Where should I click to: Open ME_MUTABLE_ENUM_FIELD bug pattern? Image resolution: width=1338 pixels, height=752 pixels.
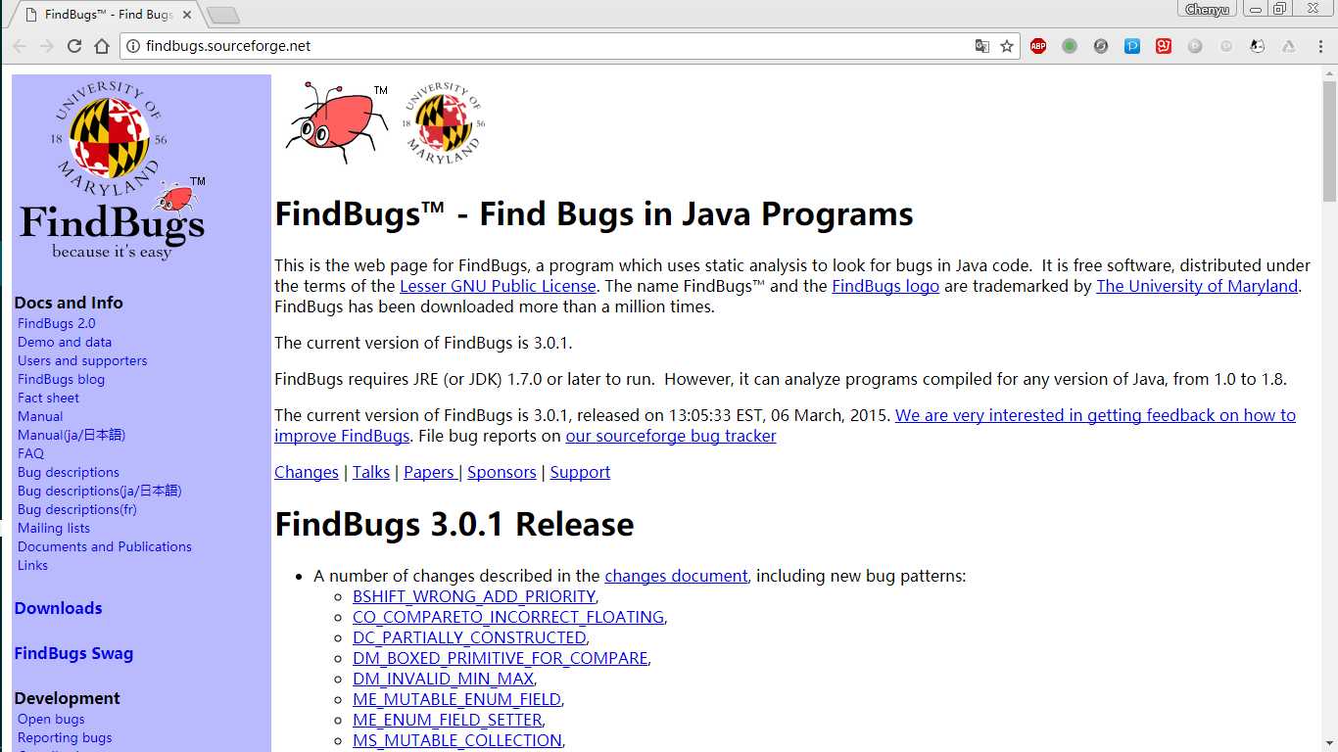pyautogui.click(x=456, y=699)
